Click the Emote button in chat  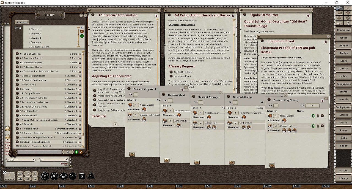pyautogui.click(x=64, y=164)
